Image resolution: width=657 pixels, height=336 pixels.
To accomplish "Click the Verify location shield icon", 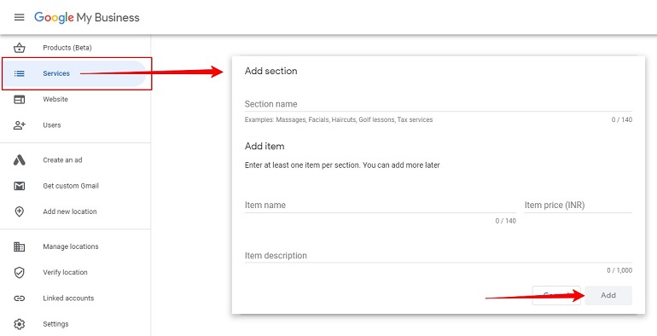I will point(20,273).
